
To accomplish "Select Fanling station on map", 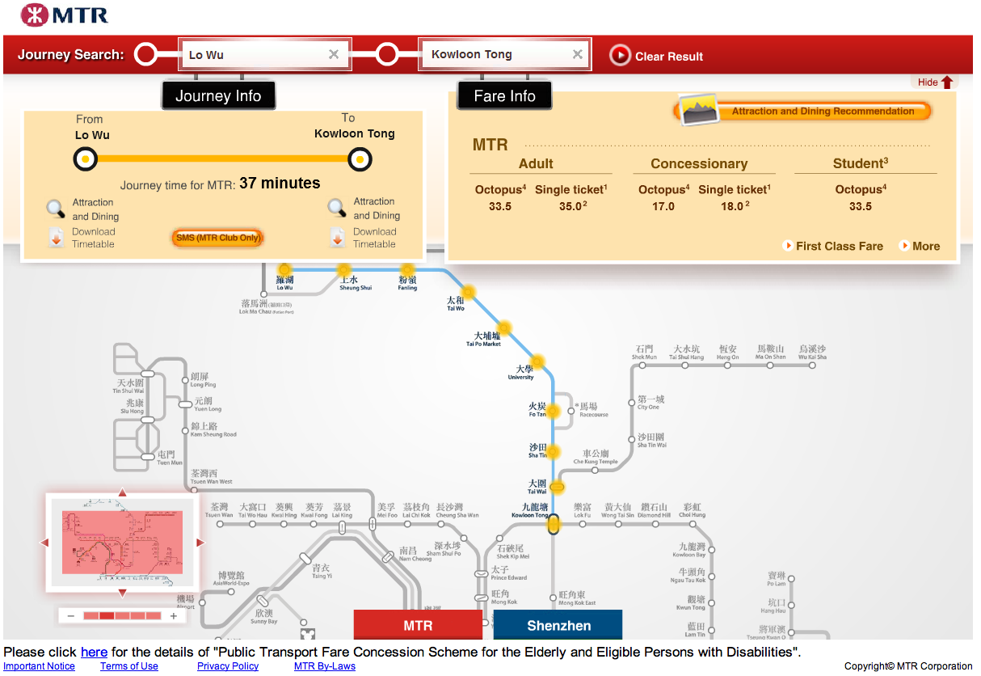I will click(x=407, y=269).
